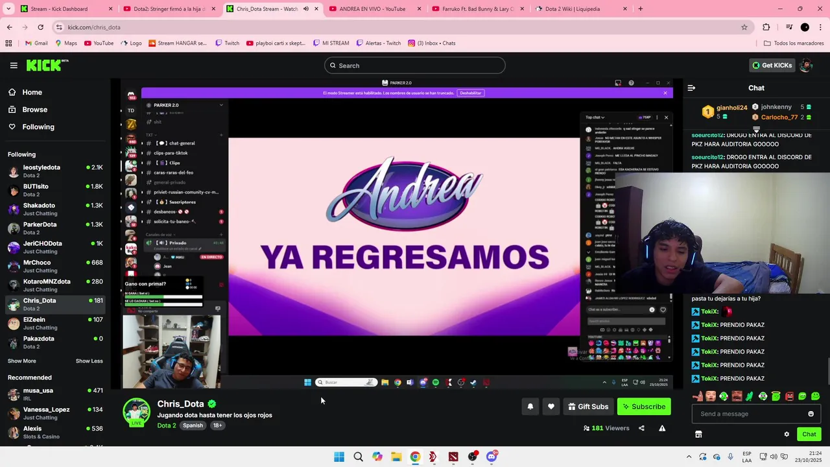Click the report warning triangle icon
Image resolution: width=830 pixels, height=467 pixels.
click(x=662, y=428)
